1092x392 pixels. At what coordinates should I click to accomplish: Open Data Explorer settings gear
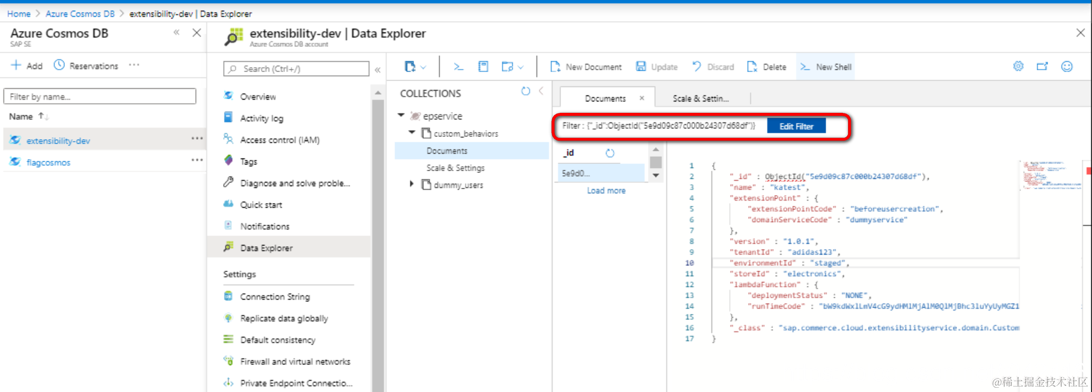[x=1018, y=66]
